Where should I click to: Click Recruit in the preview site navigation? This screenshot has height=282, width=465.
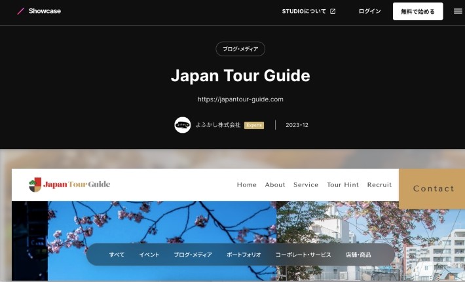click(379, 185)
